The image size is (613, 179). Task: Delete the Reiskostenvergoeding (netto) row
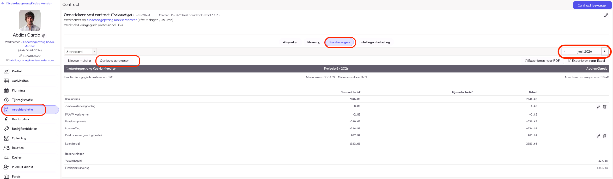tap(605, 136)
